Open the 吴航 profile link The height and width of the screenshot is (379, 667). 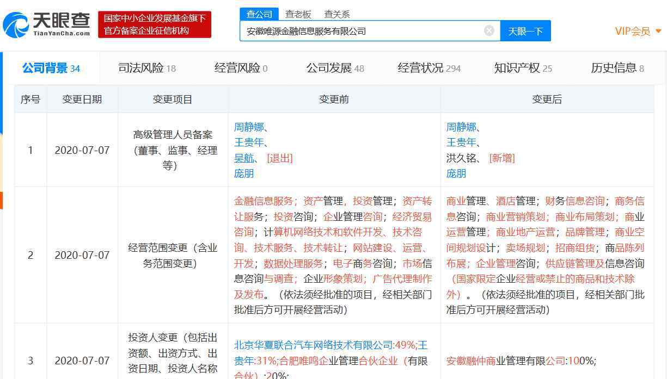coord(243,158)
